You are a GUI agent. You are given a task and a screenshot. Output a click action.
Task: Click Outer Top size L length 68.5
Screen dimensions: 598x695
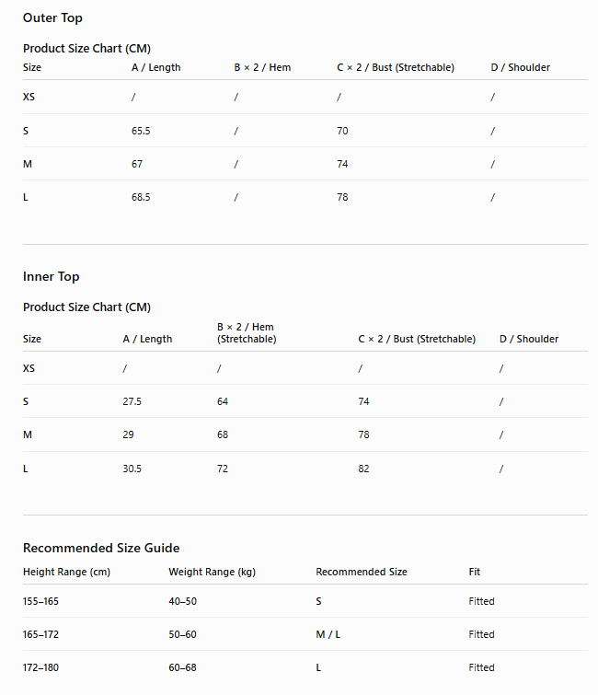[141, 197]
